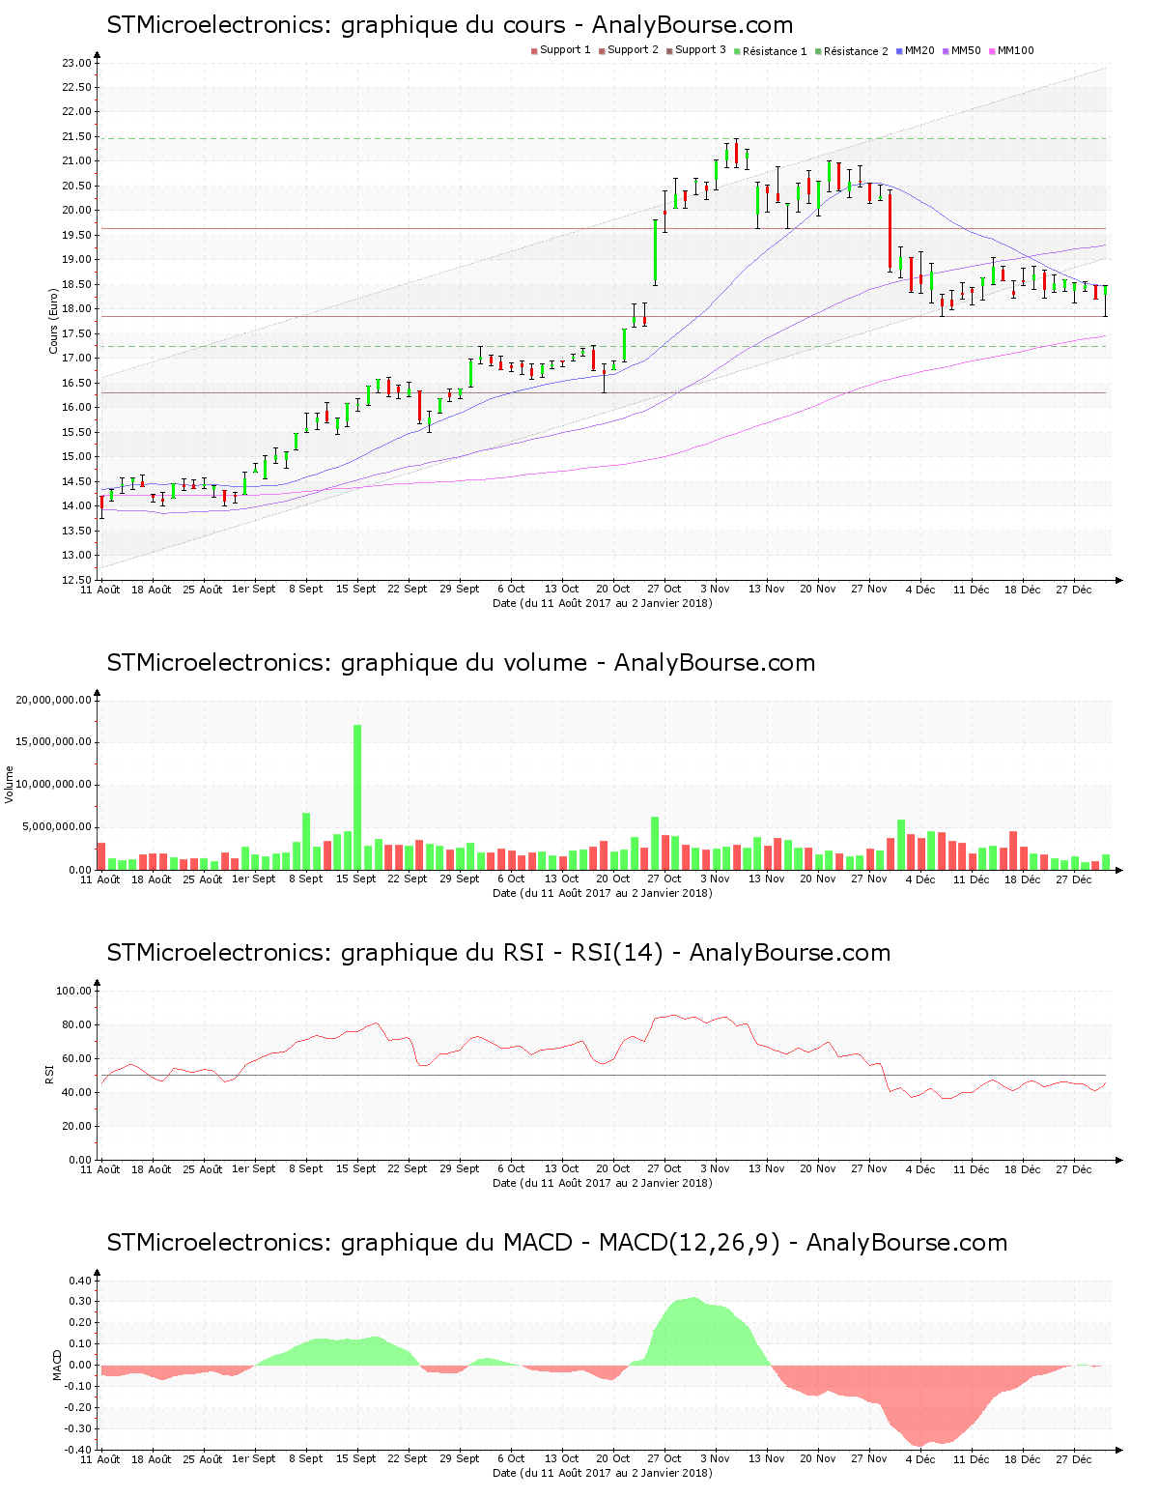Click the MACD axis title label
1159x1498 pixels.
tap(58, 1364)
